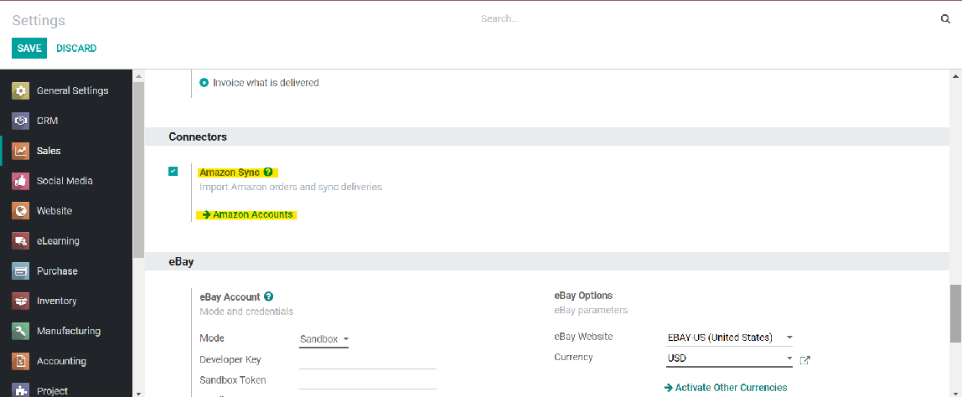The width and height of the screenshot is (962, 397).
Task: Click the sidebar scroll up arrow
Action: 138,76
